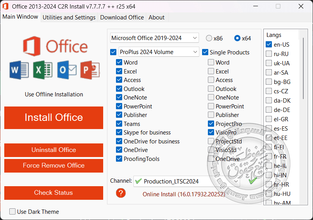The image size is (313, 220).
Task: Open ProPlus 2024 Volume edition dropdown
Action: [x=159, y=52]
